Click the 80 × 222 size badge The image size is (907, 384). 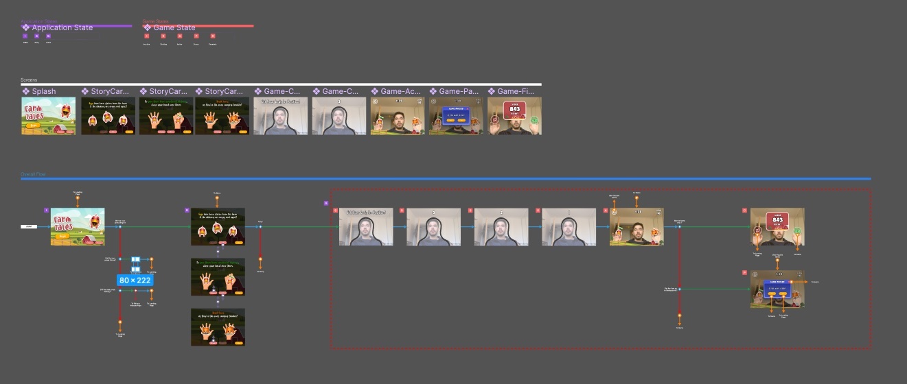[135, 280]
